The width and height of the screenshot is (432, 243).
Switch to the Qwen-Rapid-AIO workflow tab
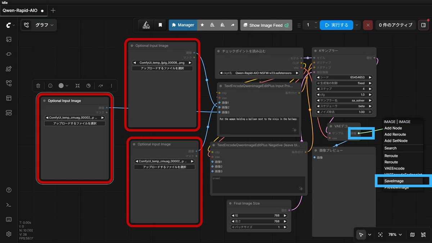pyautogui.click(x=23, y=10)
